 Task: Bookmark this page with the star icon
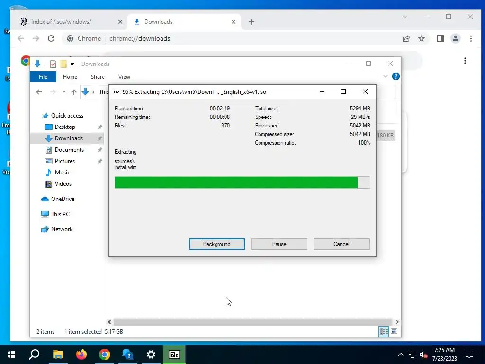pyautogui.click(x=421, y=38)
